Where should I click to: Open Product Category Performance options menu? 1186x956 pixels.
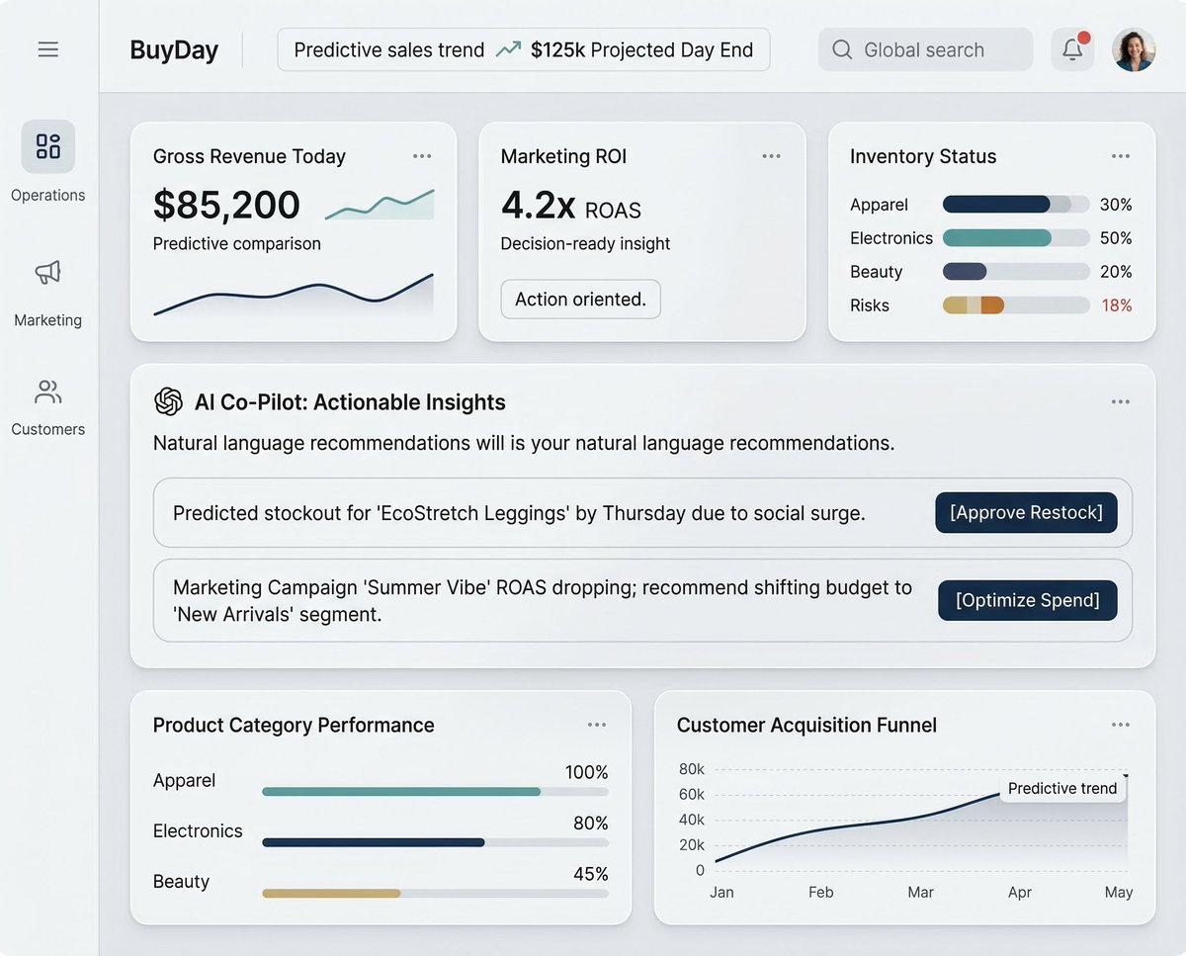[596, 725]
